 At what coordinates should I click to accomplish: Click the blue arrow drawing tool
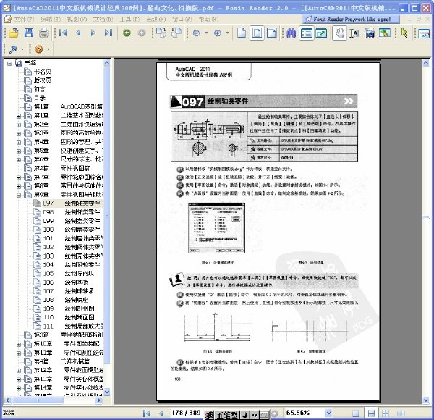click(x=13, y=49)
